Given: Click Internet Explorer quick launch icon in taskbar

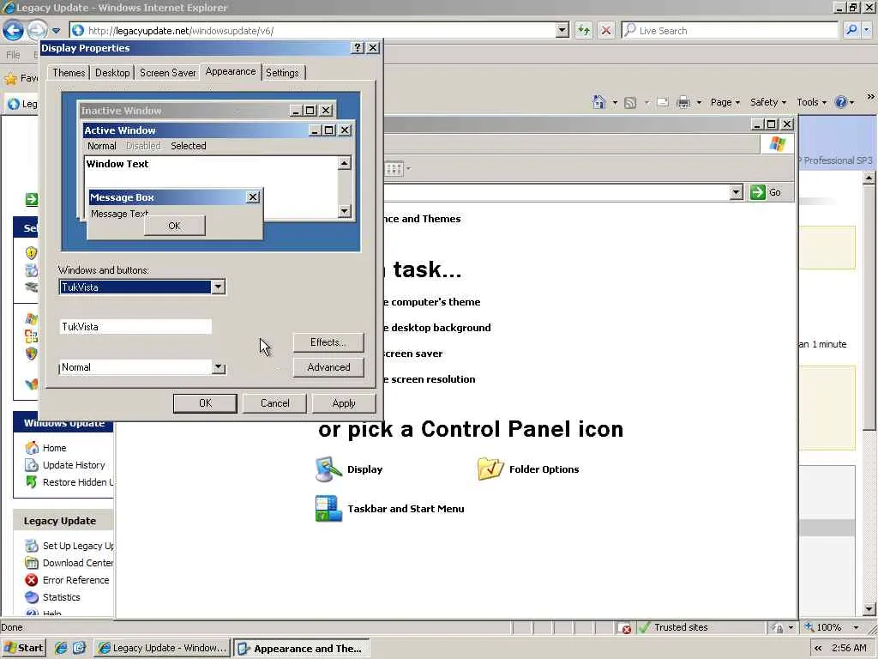Looking at the screenshot, I should point(61,648).
